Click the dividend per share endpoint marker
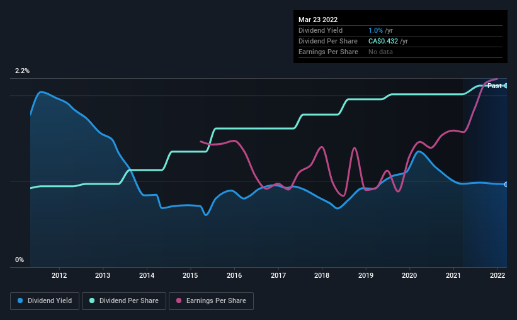The image size is (517, 320). 506,86
